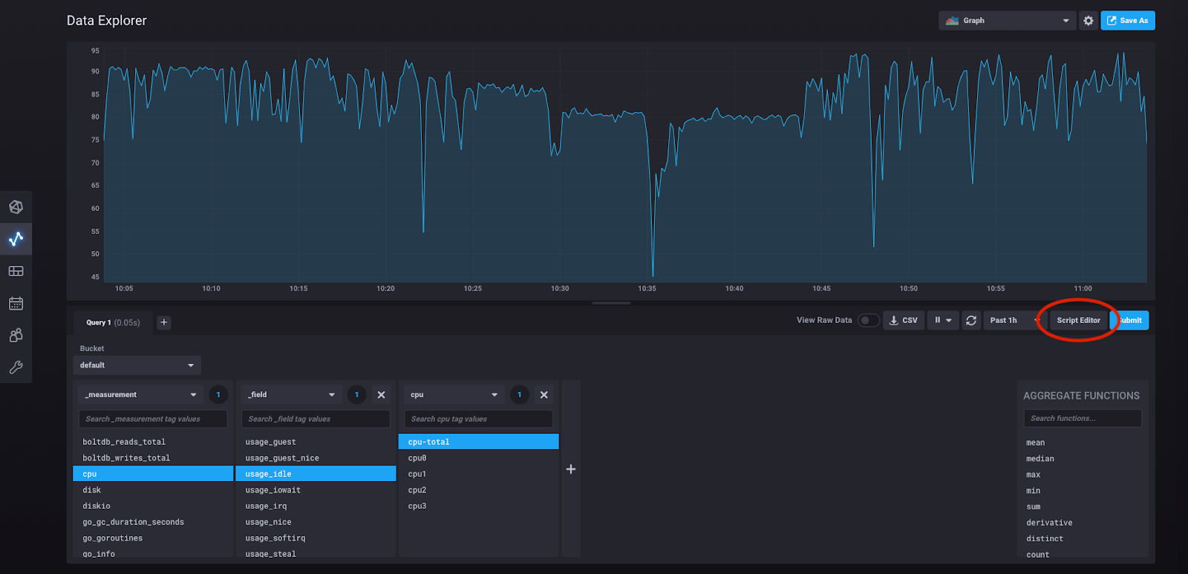
Task: Select go_goroutines measurement
Action: pos(153,538)
